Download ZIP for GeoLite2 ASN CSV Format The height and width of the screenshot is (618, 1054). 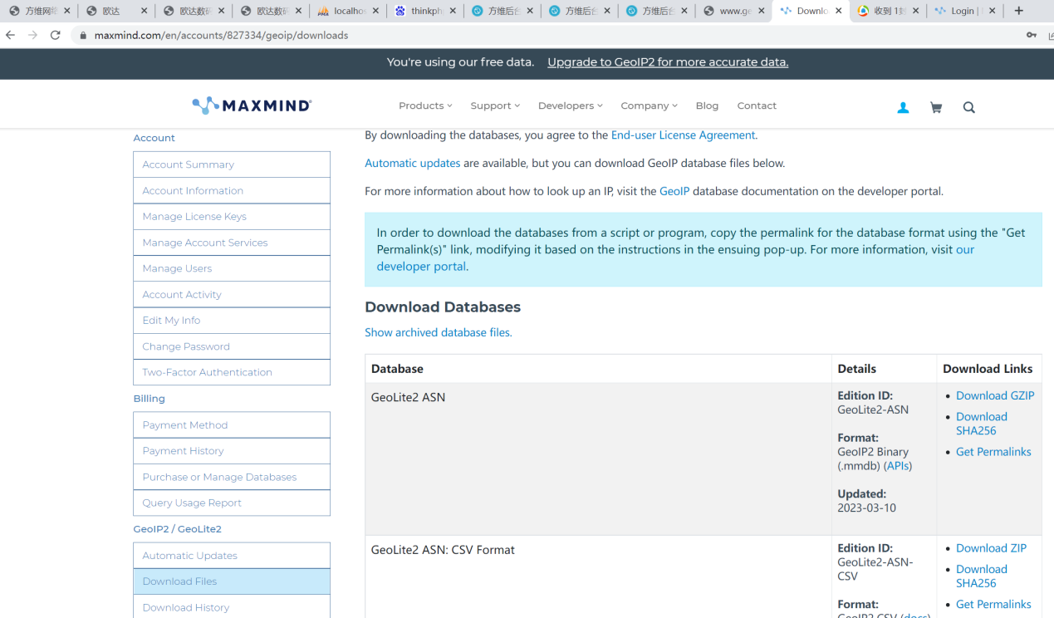click(991, 548)
